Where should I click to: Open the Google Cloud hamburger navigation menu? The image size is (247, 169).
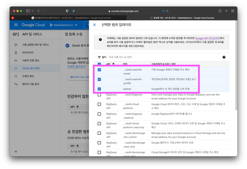tap(16, 25)
